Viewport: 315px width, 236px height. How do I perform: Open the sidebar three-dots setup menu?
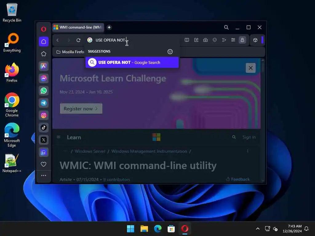coord(44,175)
